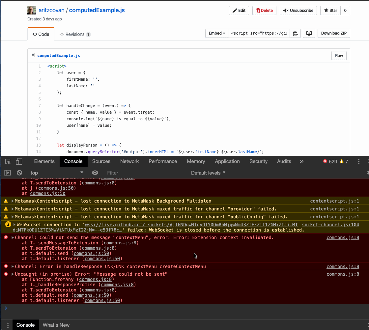Click the Delete gist button
Viewport: 369px width, 330px height.
click(x=264, y=11)
